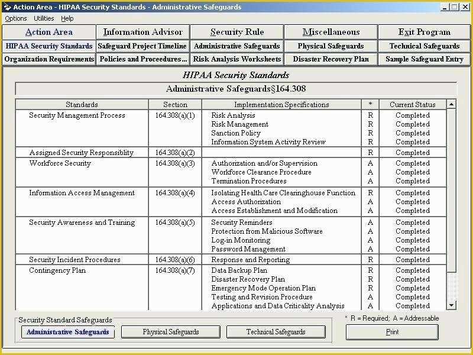The height and width of the screenshot is (355, 473).
Task: Click the Section column header
Action: click(175, 105)
